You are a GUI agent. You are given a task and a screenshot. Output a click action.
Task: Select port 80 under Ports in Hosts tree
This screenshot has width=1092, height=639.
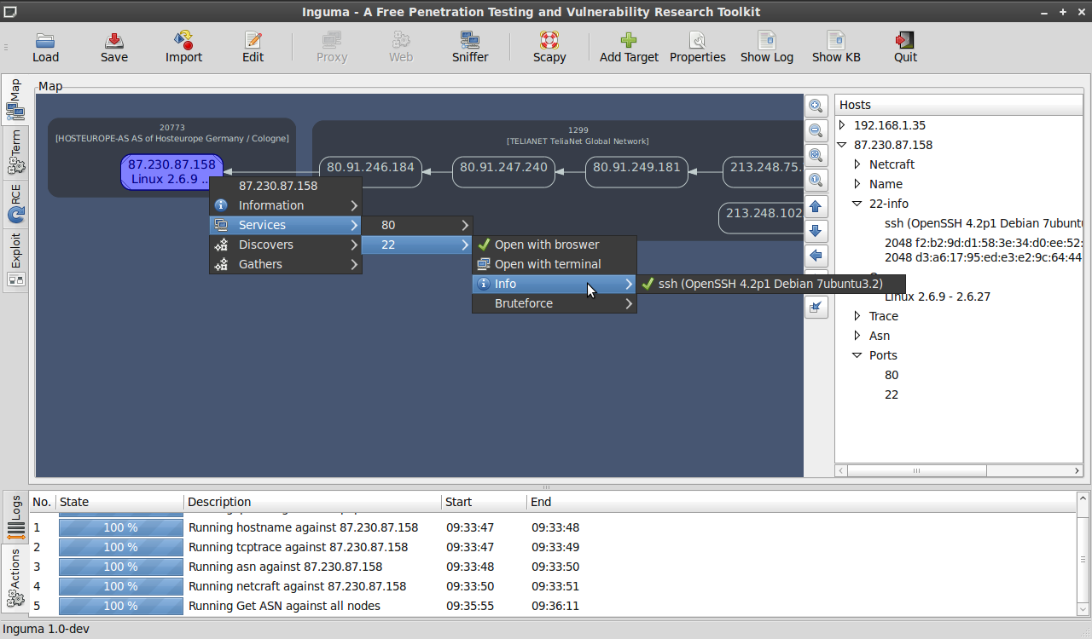coord(892,375)
